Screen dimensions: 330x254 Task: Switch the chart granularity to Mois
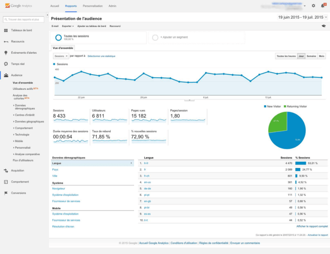tap(321, 56)
